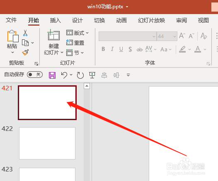Start slideshow from beginning icon
218x181 pixels.
point(92,75)
